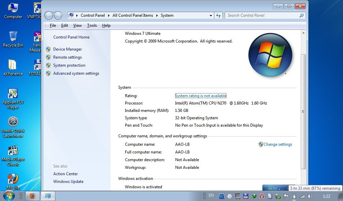Screen dimensions: 343x201
Task: Open Device Manager from the left pane
Action: click(x=67, y=49)
